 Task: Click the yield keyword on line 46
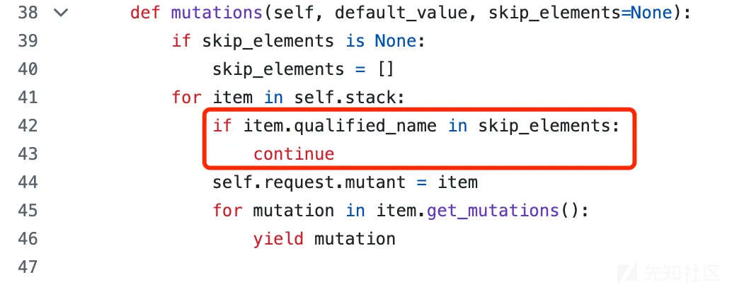point(279,239)
